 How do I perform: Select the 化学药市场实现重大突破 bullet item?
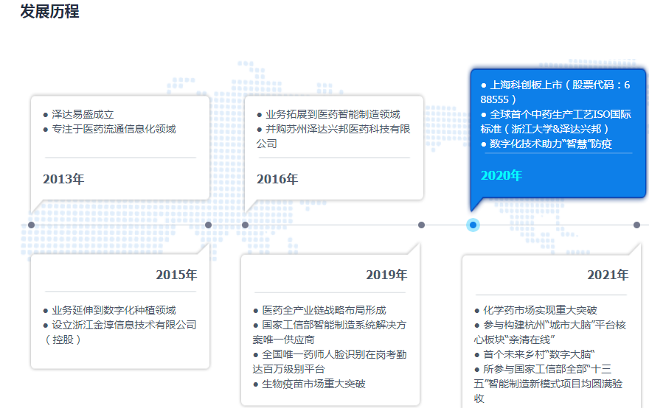tap(540, 310)
